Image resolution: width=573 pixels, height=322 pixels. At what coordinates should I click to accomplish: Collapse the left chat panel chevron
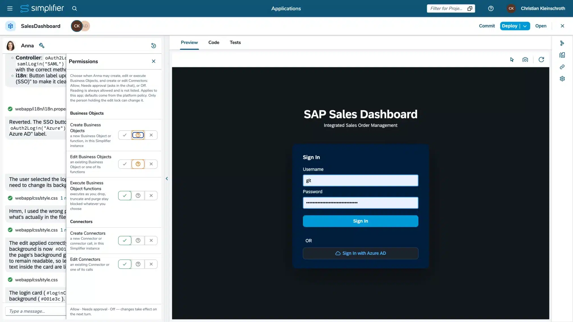tap(167, 179)
